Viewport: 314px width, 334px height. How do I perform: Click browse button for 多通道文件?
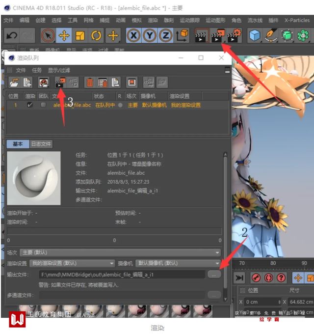(x=214, y=295)
